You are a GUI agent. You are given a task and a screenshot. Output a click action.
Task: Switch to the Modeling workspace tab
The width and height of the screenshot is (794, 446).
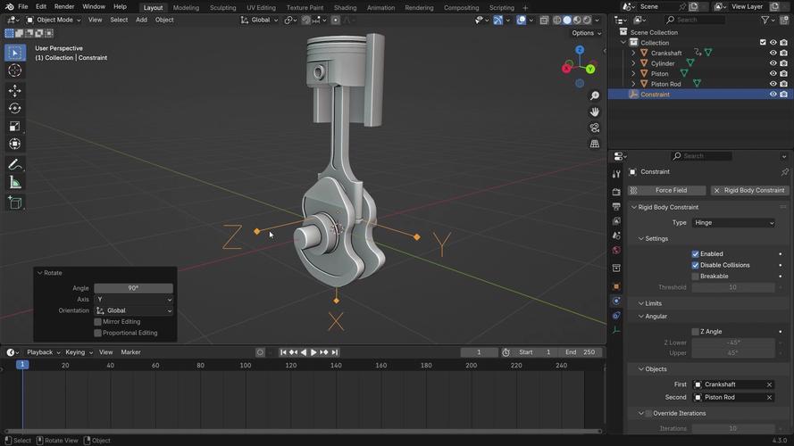coord(186,8)
